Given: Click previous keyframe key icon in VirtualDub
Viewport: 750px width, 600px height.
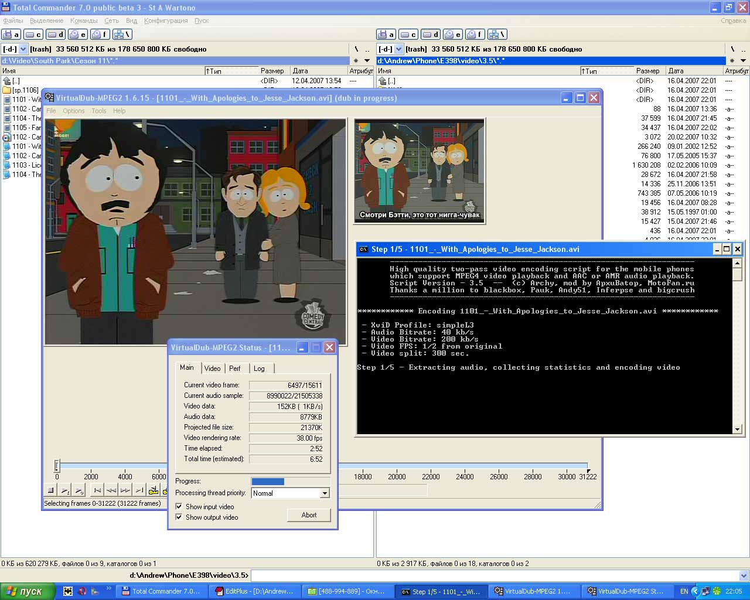Looking at the screenshot, I should pyautogui.click(x=154, y=490).
